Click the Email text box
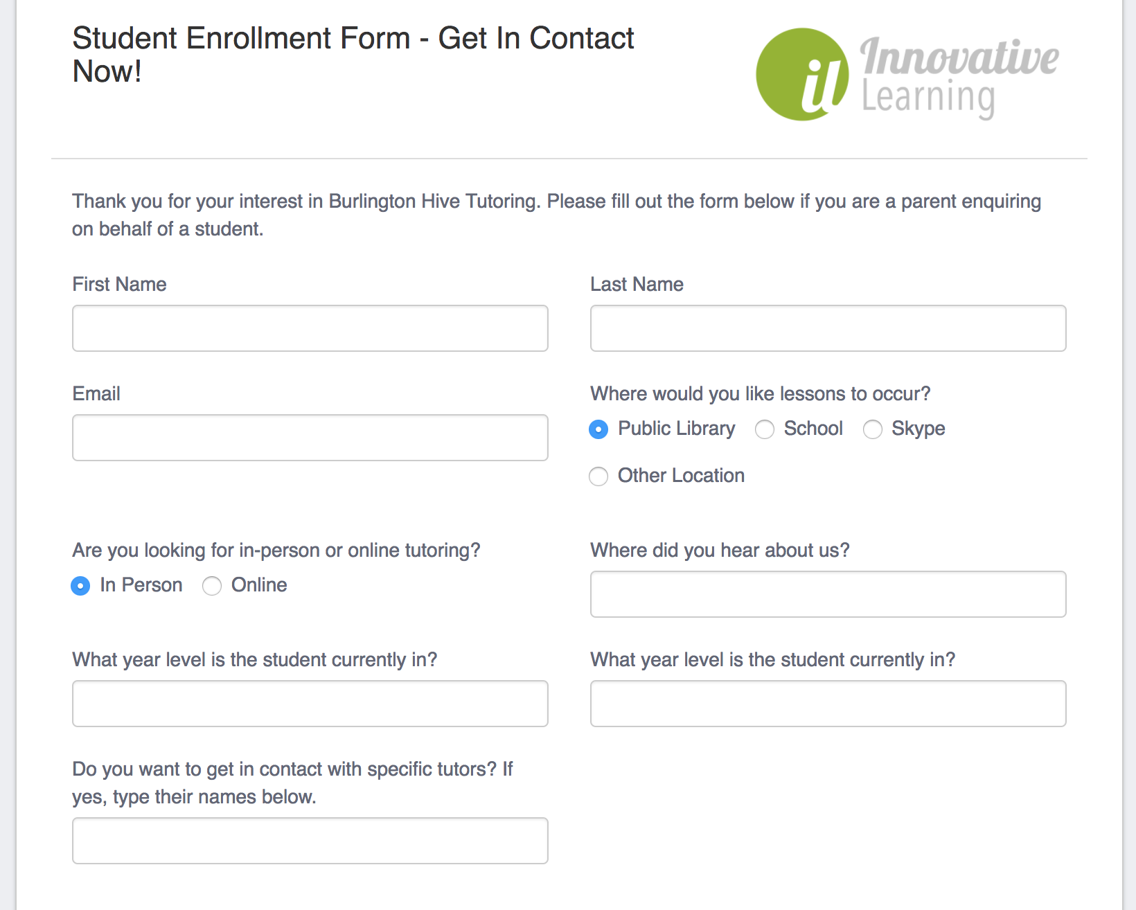 [310, 438]
